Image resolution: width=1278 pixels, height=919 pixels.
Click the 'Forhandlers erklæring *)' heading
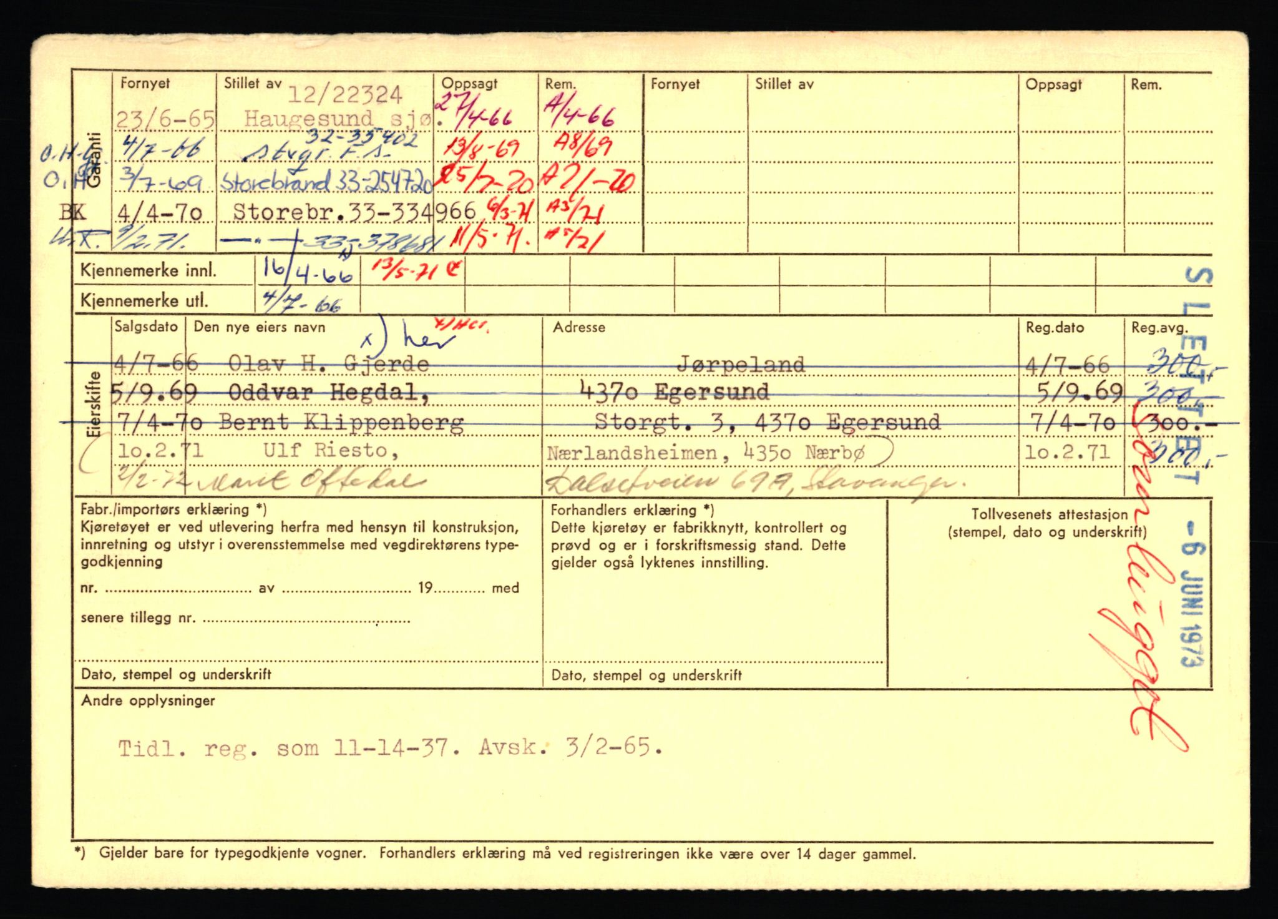coord(633,509)
